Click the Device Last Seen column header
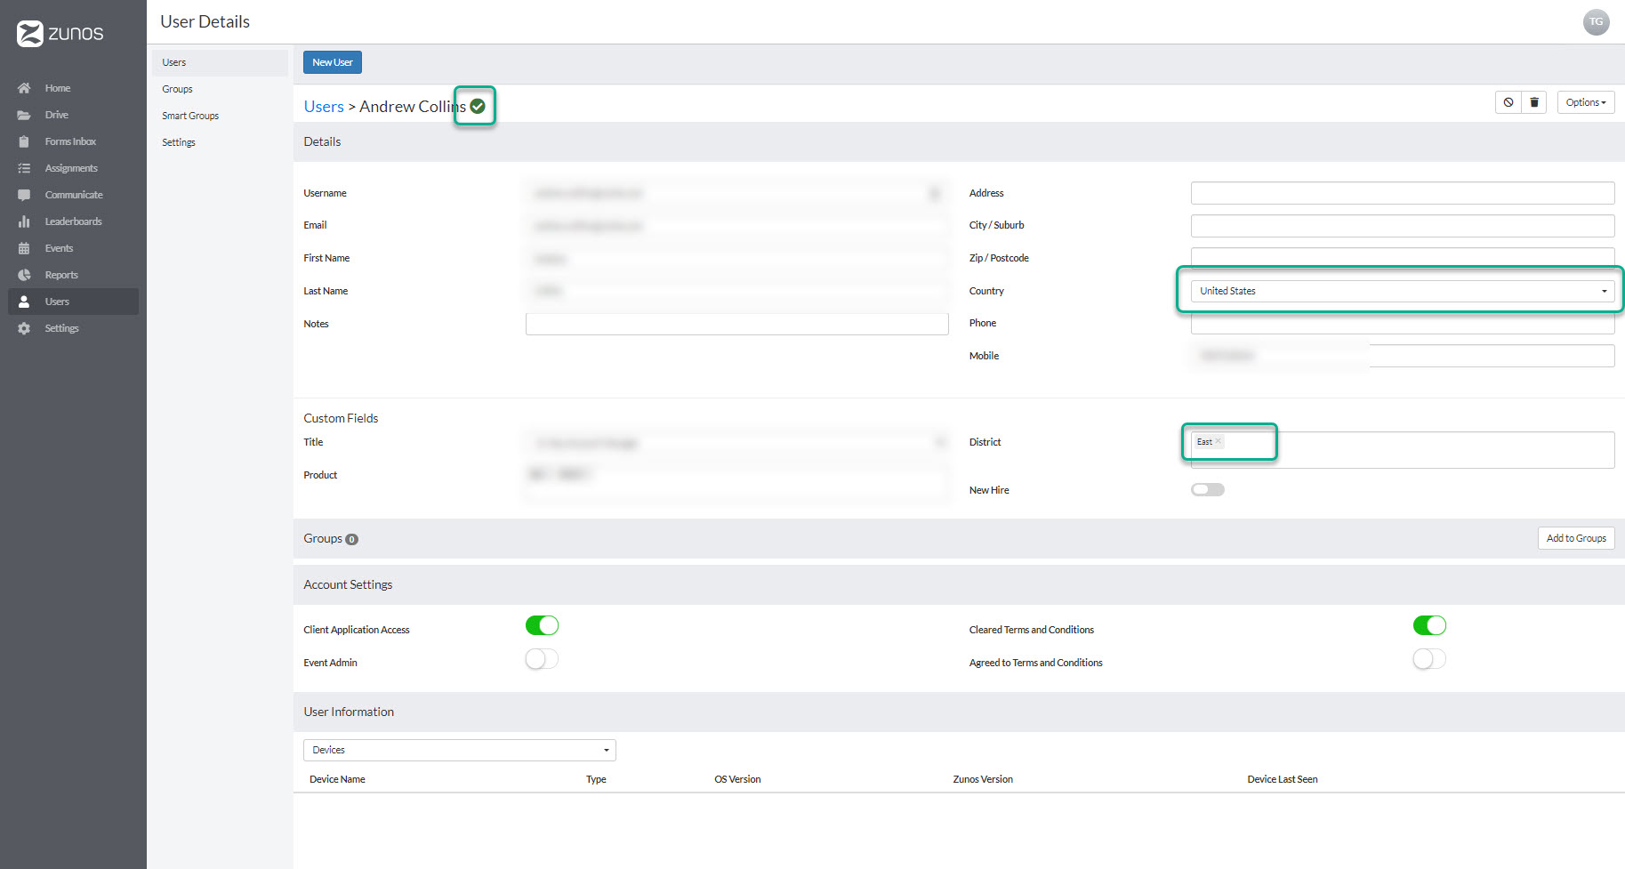 click(x=1283, y=779)
